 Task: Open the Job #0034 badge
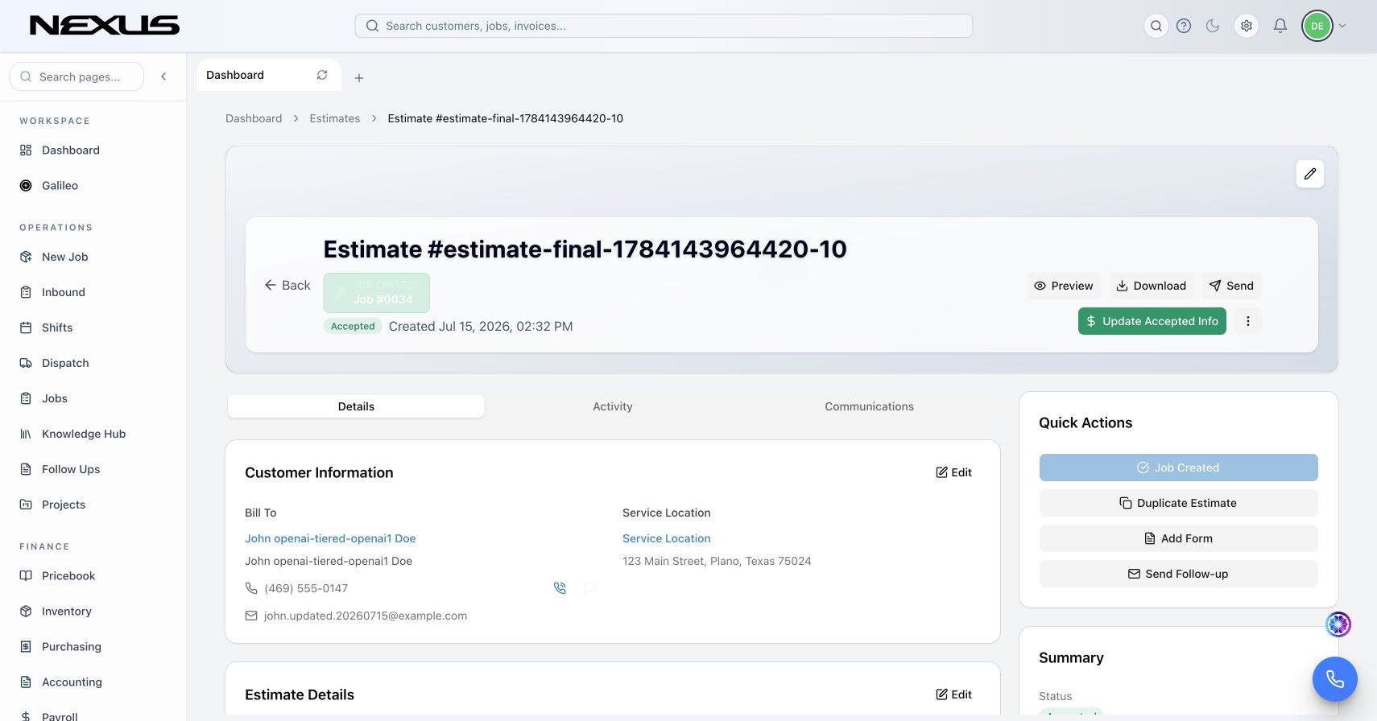coord(376,293)
